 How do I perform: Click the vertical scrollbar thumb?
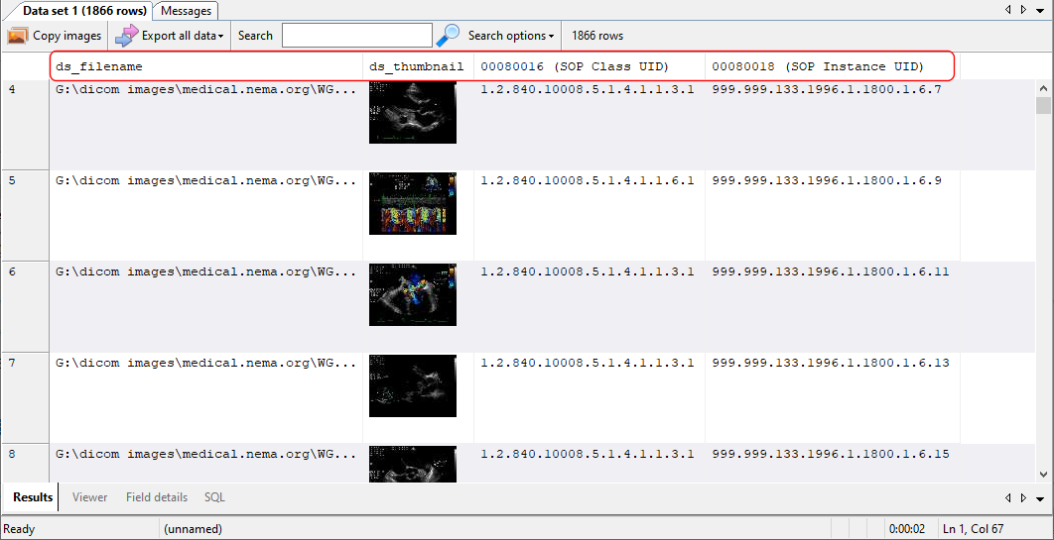(1043, 106)
